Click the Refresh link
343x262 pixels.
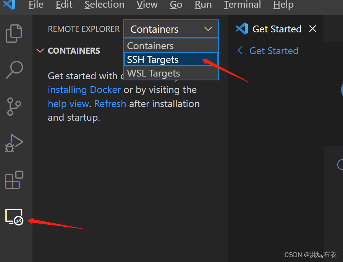pyautogui.click(x=110, y=104)
